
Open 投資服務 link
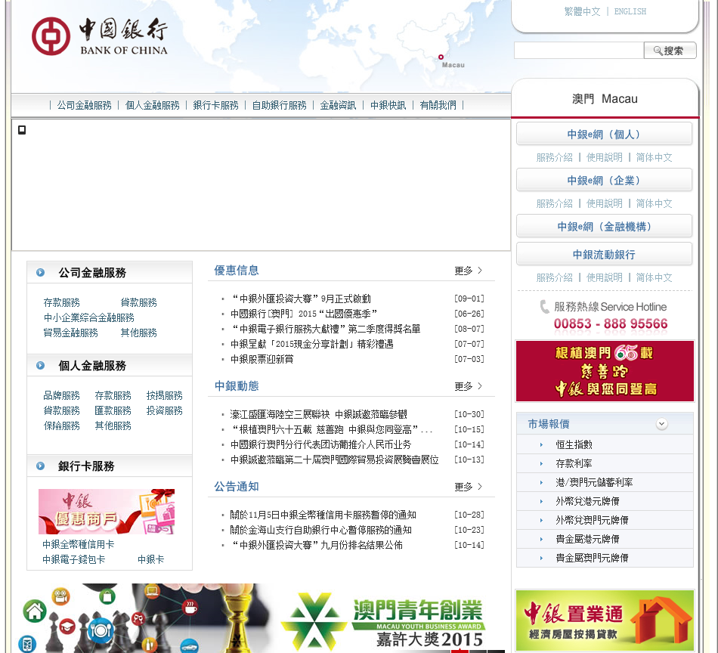(x=165, y=410)
